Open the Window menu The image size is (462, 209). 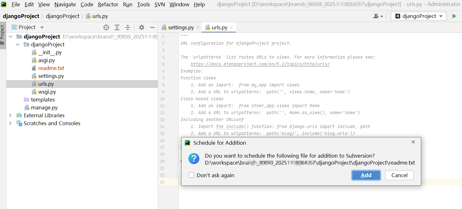(179, 4)
